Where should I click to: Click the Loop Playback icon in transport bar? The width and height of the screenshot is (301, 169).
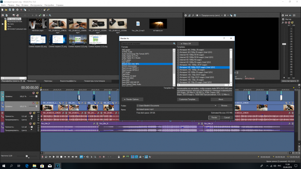click(x=46, y=157)
